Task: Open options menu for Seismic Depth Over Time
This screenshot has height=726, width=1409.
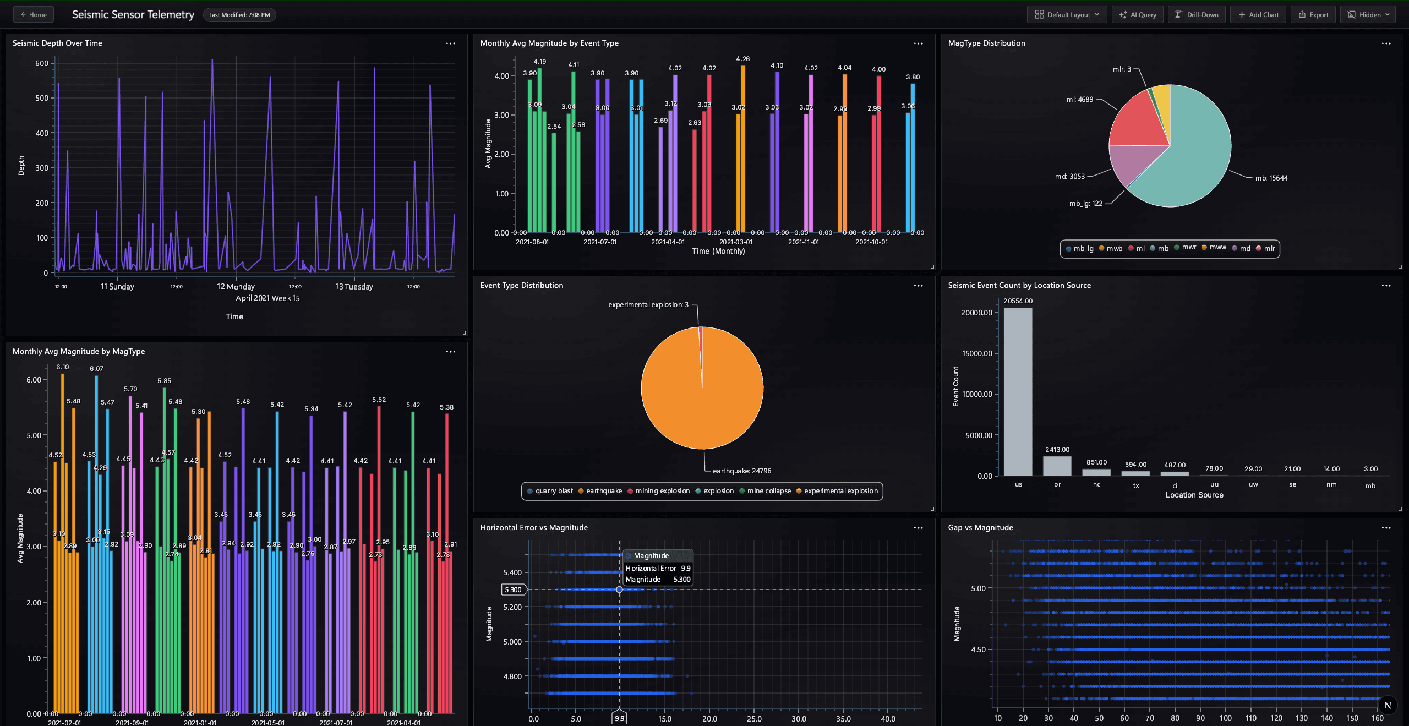Action: coord(451,43)
